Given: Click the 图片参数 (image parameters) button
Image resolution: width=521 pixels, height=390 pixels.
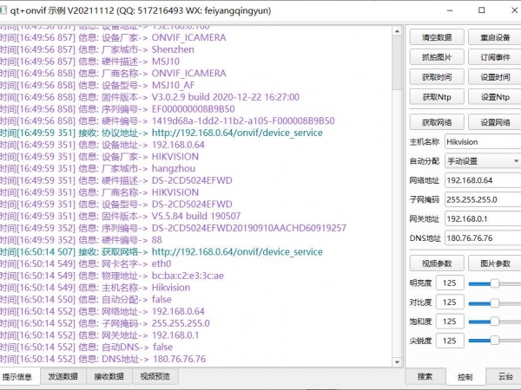Looking at the screenshot, I should [x=494, y=263].
